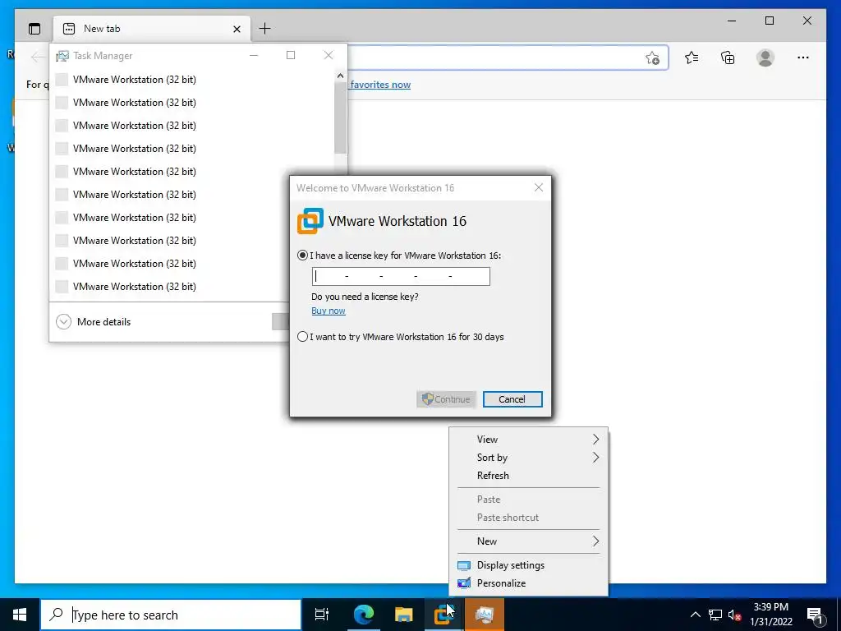Open a new tab with the plus button

pyautogui.click(x=264, y=29)
